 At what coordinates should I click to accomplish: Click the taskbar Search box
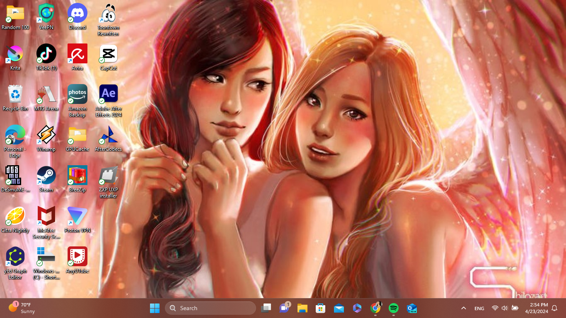point(210,308)
